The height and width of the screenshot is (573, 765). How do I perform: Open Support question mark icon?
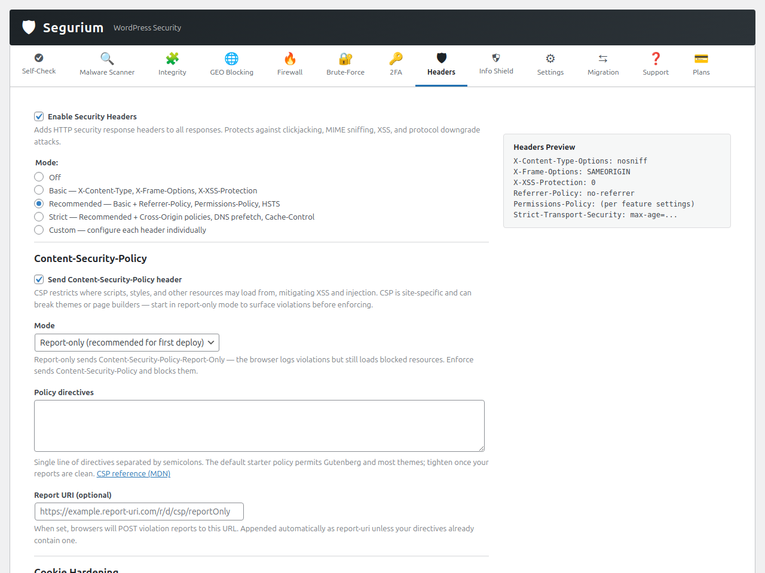[656, 58]
